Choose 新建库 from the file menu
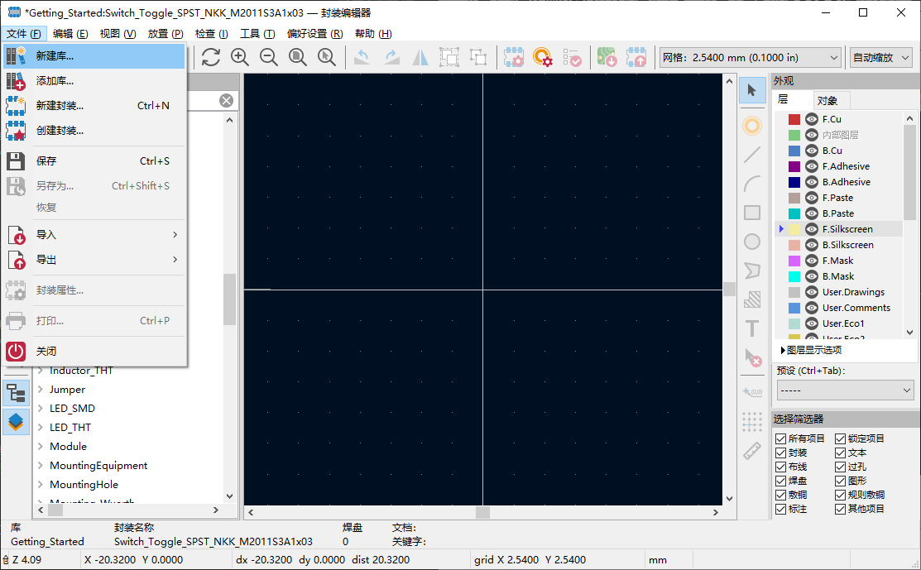This screenshot has width=921, height=570. coord(94,55)
